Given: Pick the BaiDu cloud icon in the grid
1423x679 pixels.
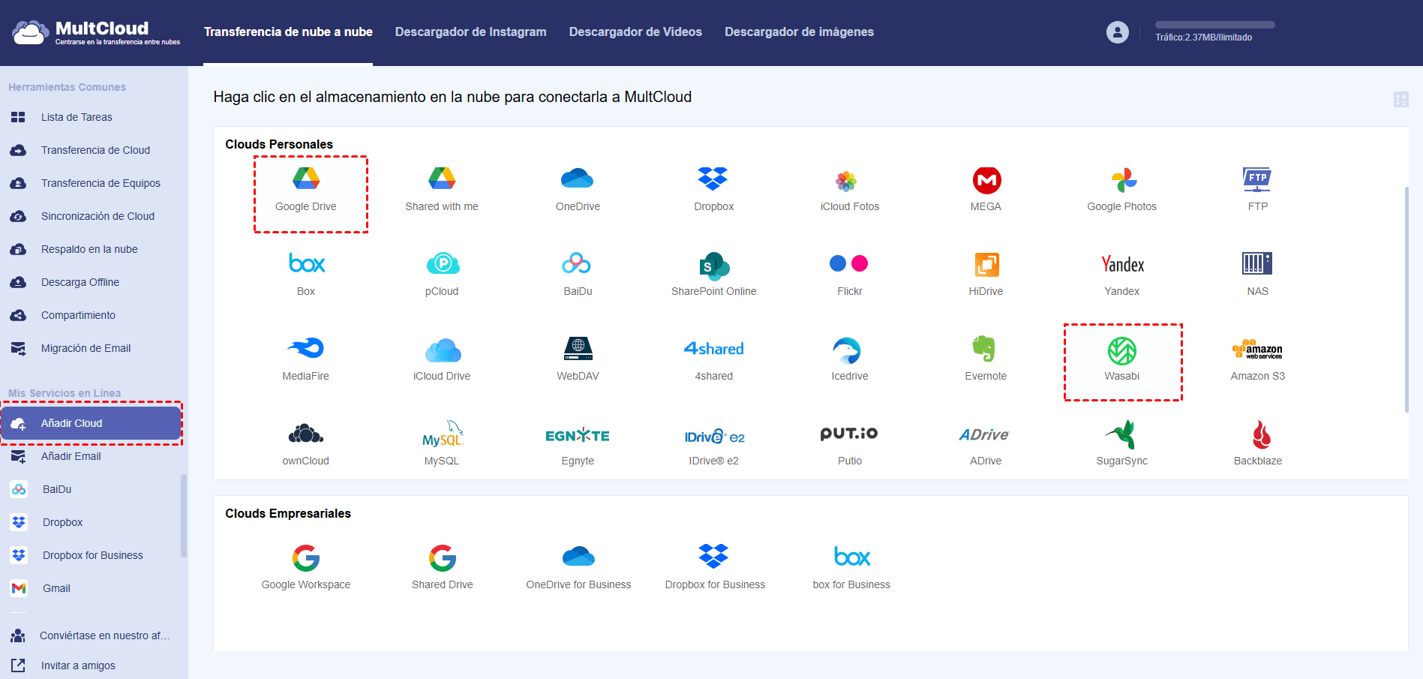Looking at the screenshot, I should [x=577, y=263].
